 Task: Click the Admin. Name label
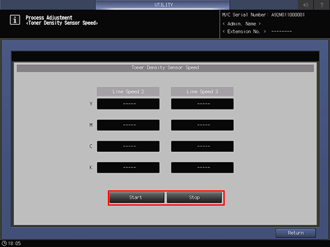point(241,24)
